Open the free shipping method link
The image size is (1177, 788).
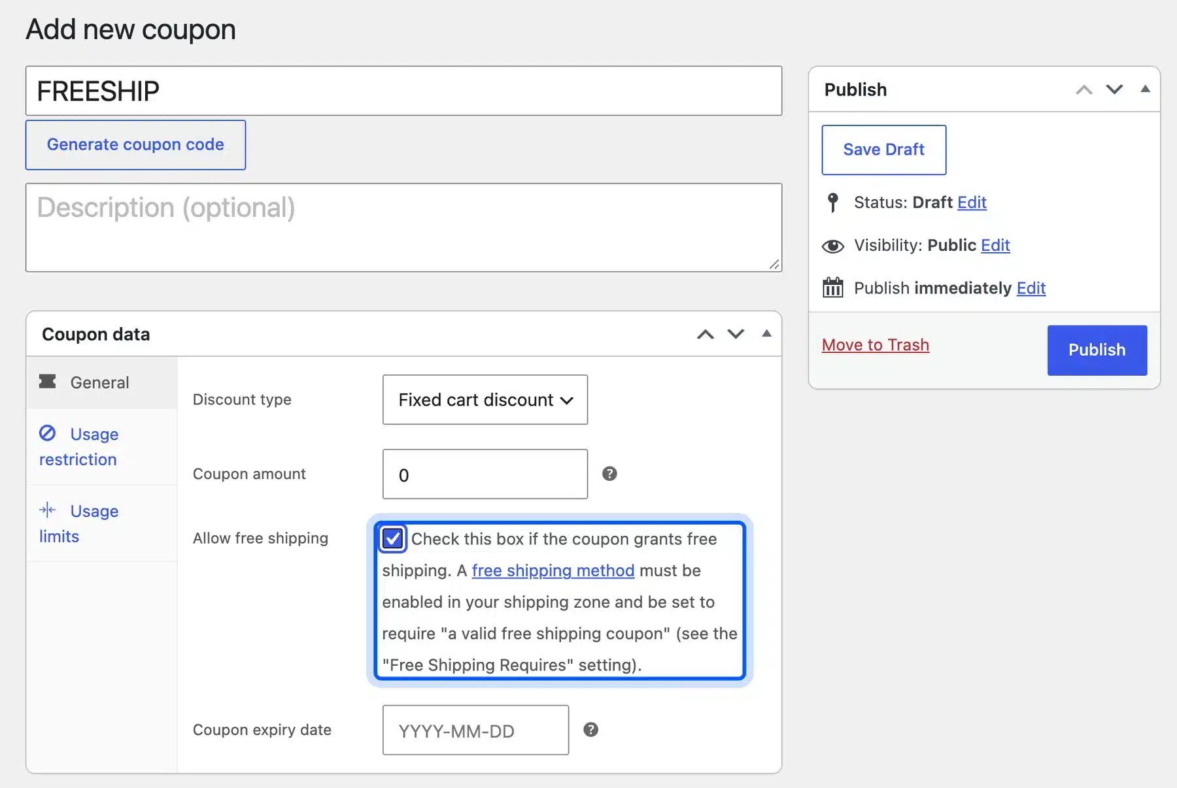[x=553, y=570]
